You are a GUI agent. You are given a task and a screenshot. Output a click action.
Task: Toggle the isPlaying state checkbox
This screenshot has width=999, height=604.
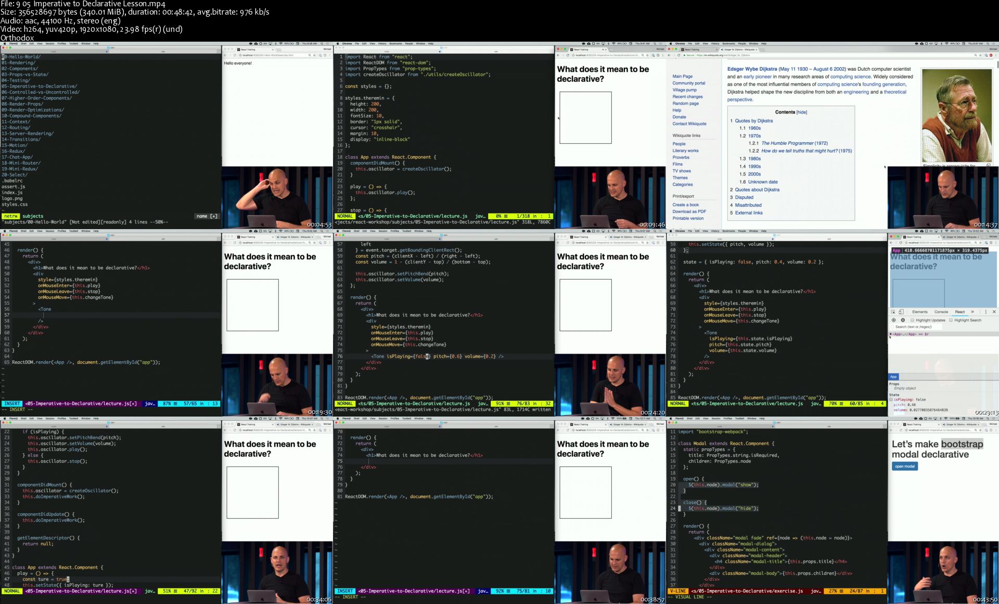[891, 399]
